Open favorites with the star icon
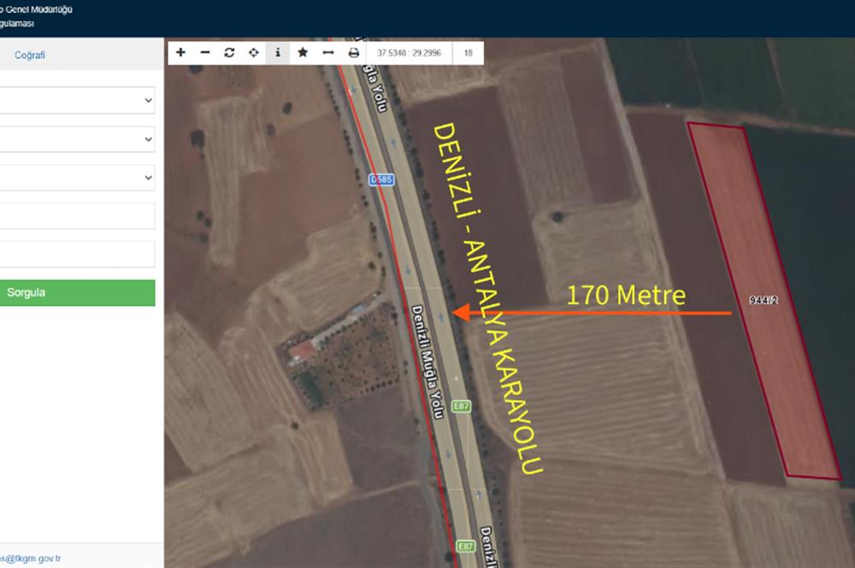The image size is (855, 568). click(x=303, y=53)
